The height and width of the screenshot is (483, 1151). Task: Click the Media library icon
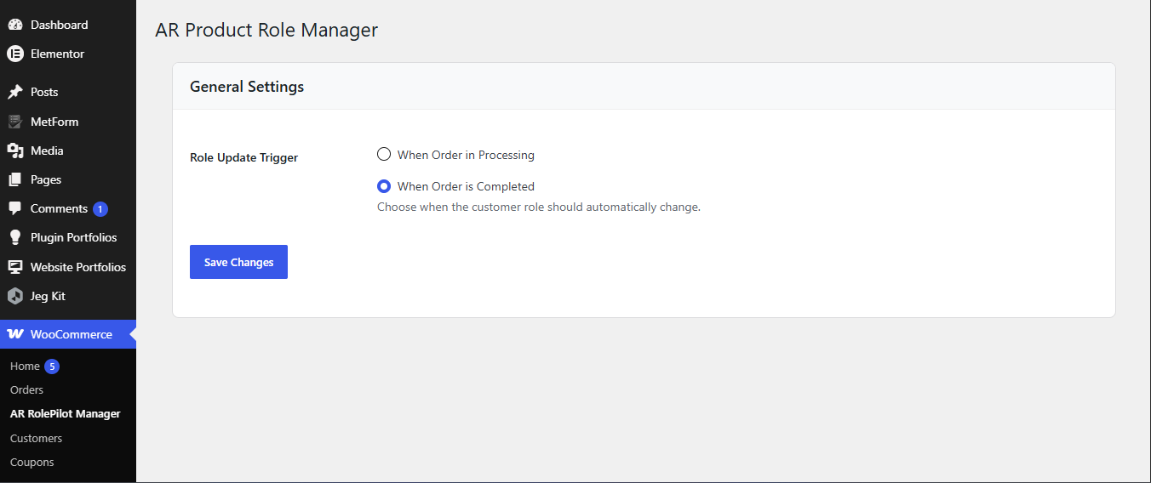pos(14,151)
